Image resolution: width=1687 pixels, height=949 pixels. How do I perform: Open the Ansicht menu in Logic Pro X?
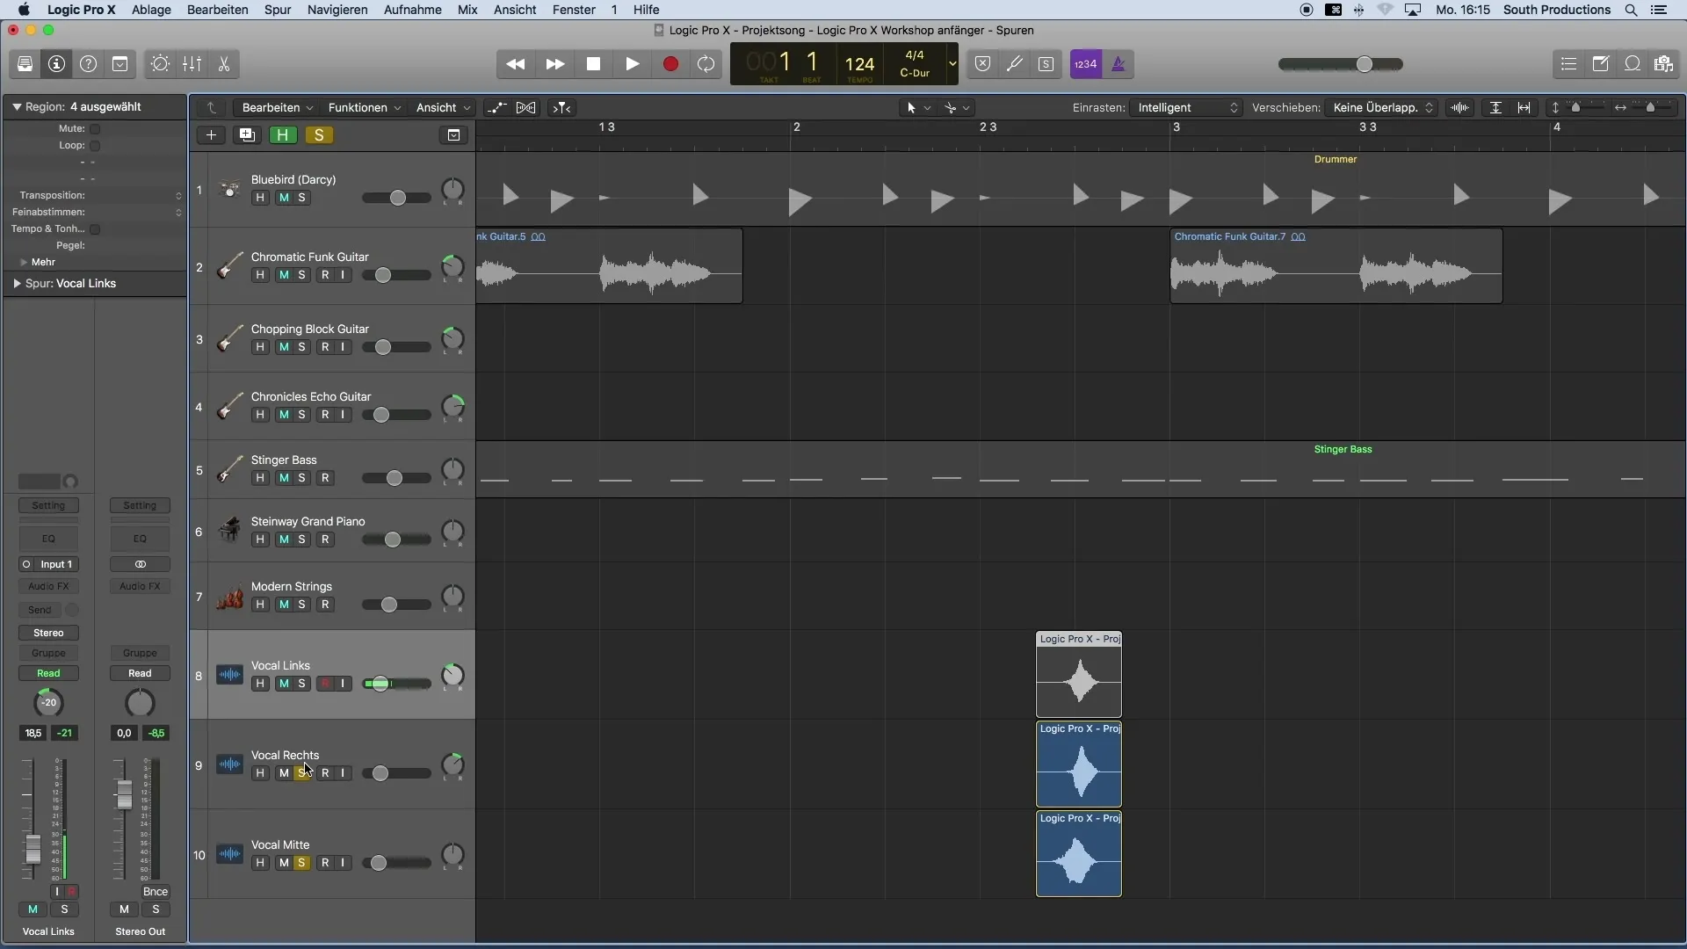tap(513, 10)
